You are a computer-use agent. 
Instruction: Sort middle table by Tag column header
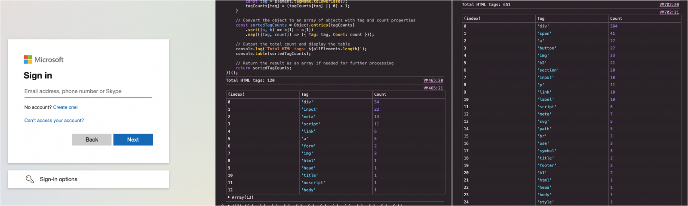click(304, 94)
